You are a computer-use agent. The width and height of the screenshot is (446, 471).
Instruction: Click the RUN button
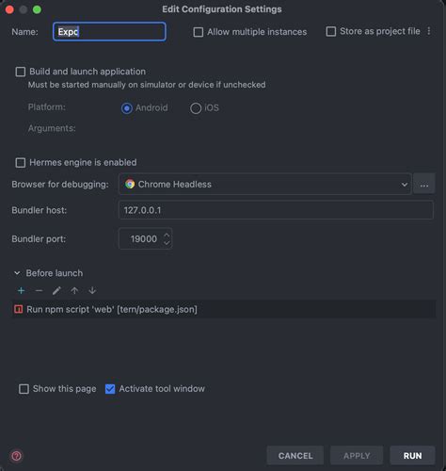[412, 456]
